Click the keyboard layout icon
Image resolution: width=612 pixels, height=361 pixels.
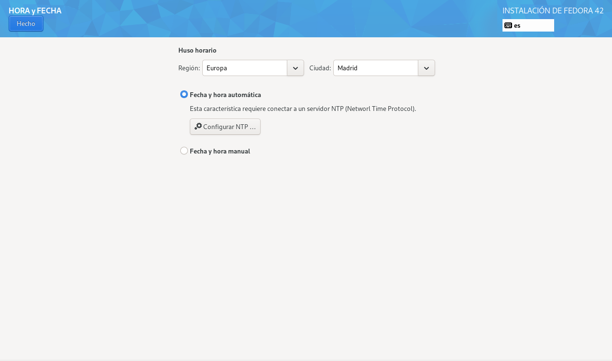(508, 25)
